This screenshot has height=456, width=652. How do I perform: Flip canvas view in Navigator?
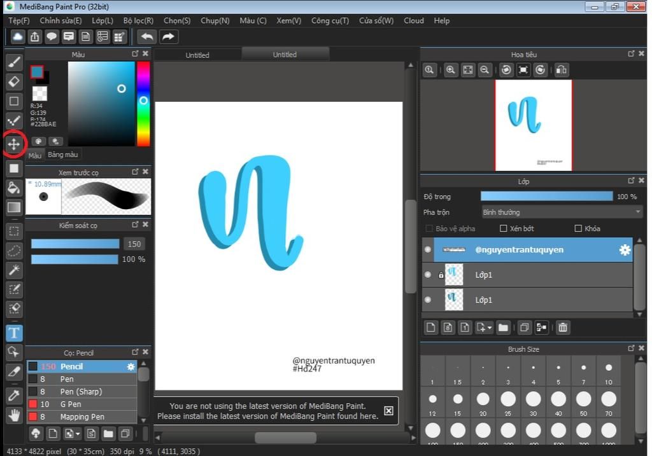click(562, 70)
